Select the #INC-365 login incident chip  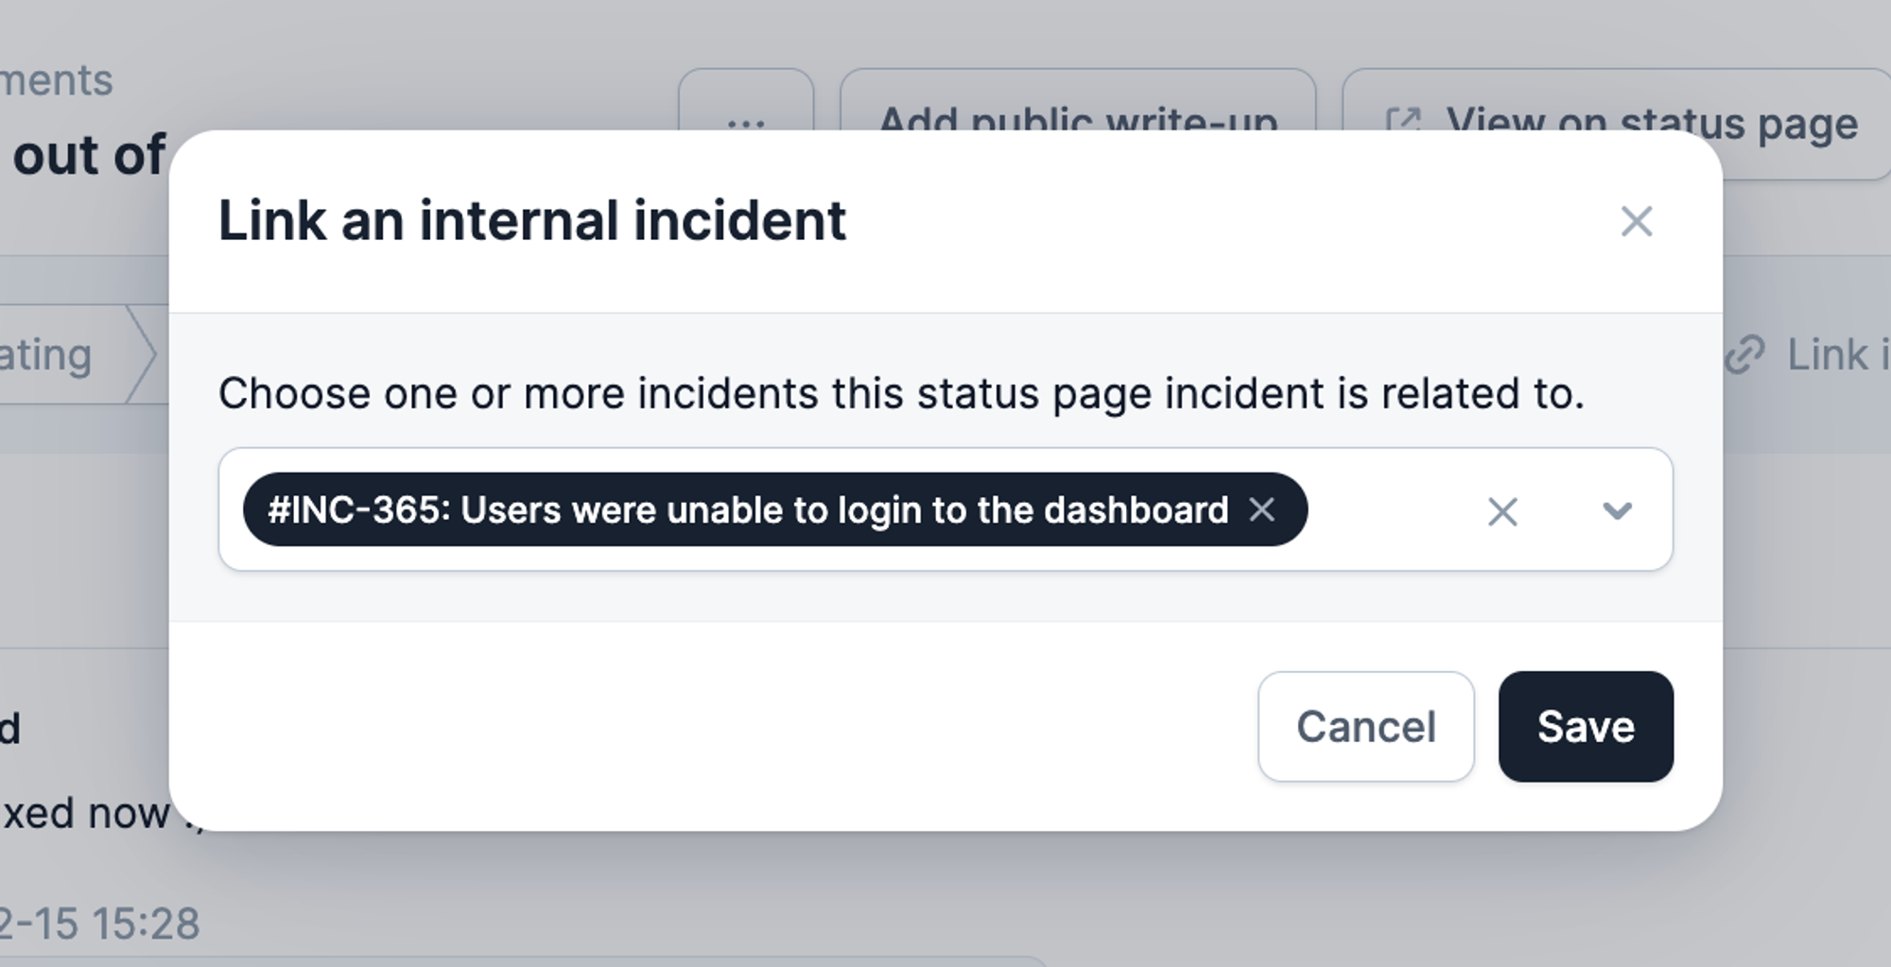pyautogui.click(x=747, y=509)
